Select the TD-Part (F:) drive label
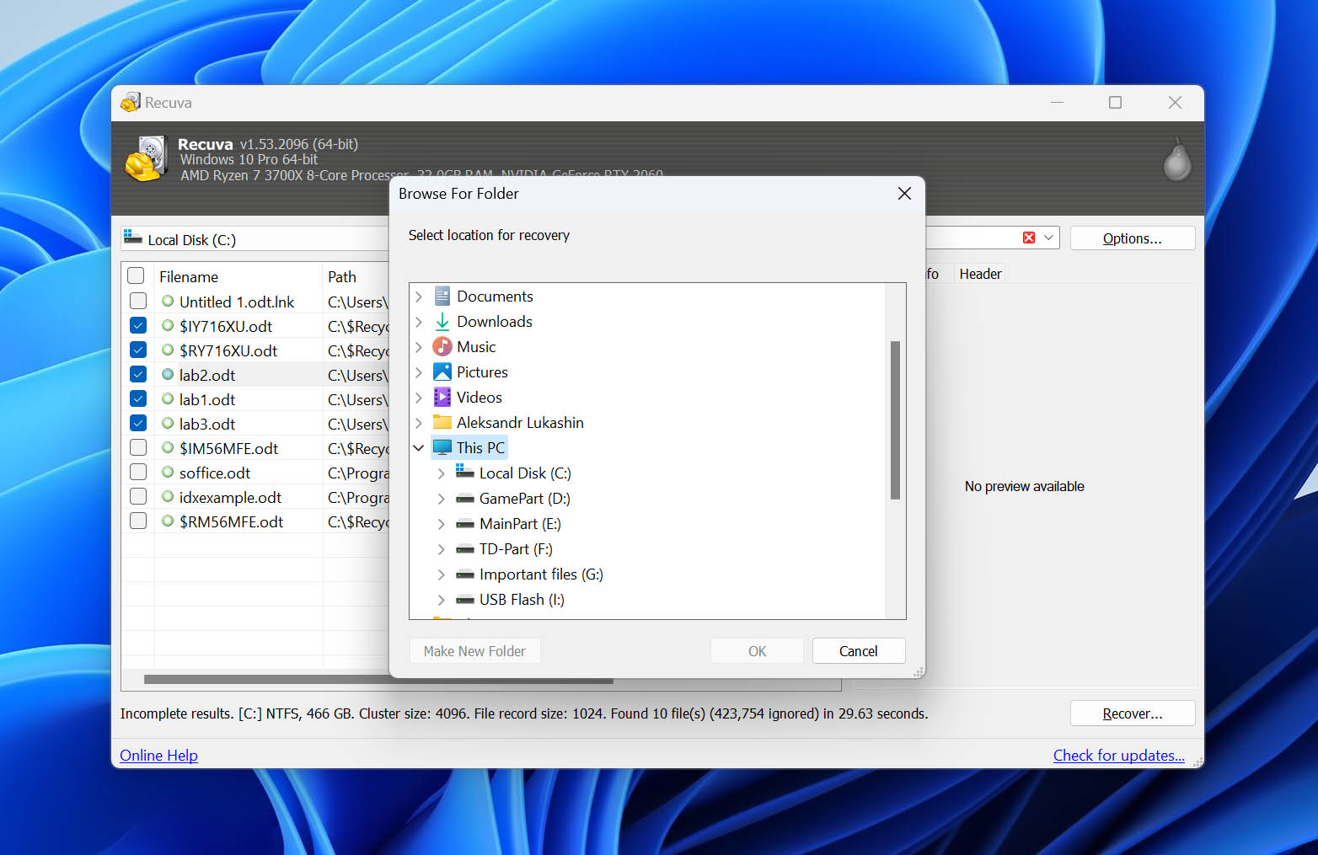 (516, 549)
